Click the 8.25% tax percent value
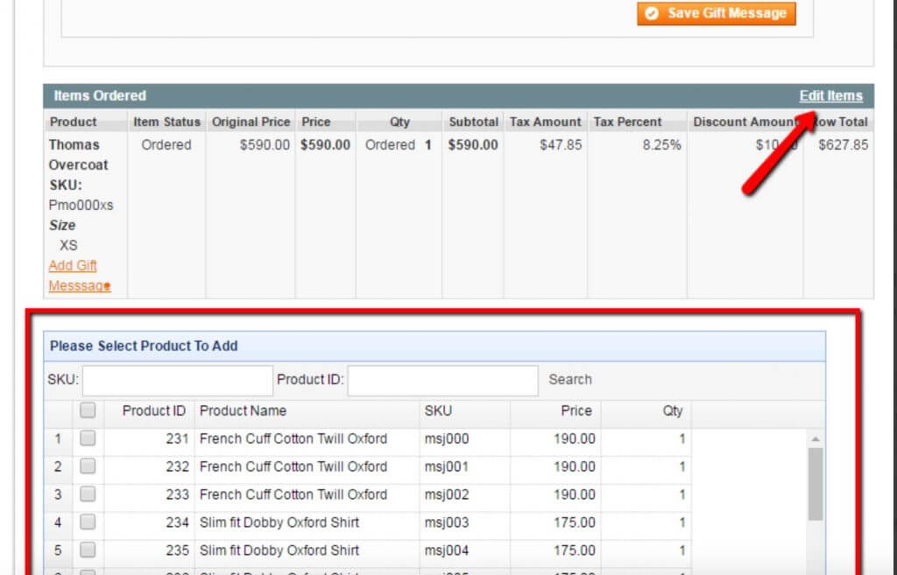The height and width of the screenshot is (575, 897). pyautogui.click(x=661, y=145)
